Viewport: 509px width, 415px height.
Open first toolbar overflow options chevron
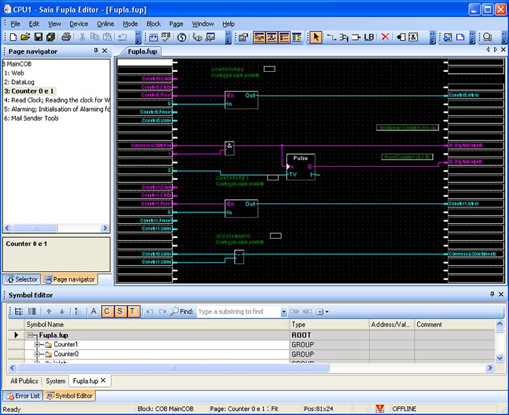pyautogui.click(x=138, y=37)
